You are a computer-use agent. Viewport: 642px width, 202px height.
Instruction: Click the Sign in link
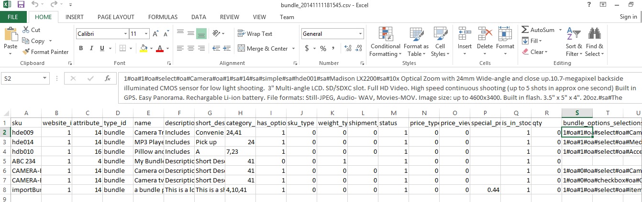(628, 17)
